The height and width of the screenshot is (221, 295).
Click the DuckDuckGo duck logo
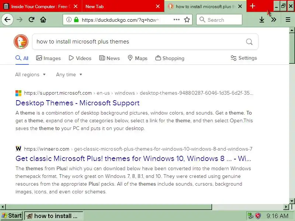[x=21, y=42]
